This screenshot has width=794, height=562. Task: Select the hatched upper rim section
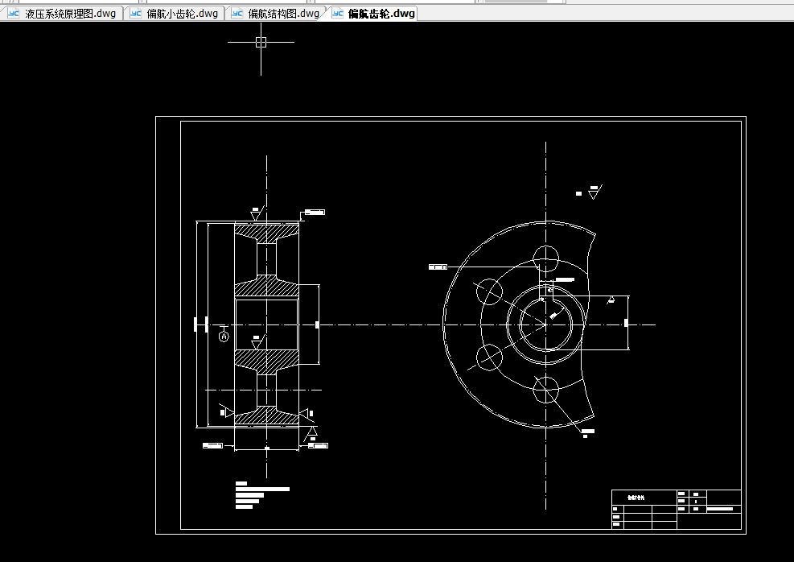coord(266,233)
